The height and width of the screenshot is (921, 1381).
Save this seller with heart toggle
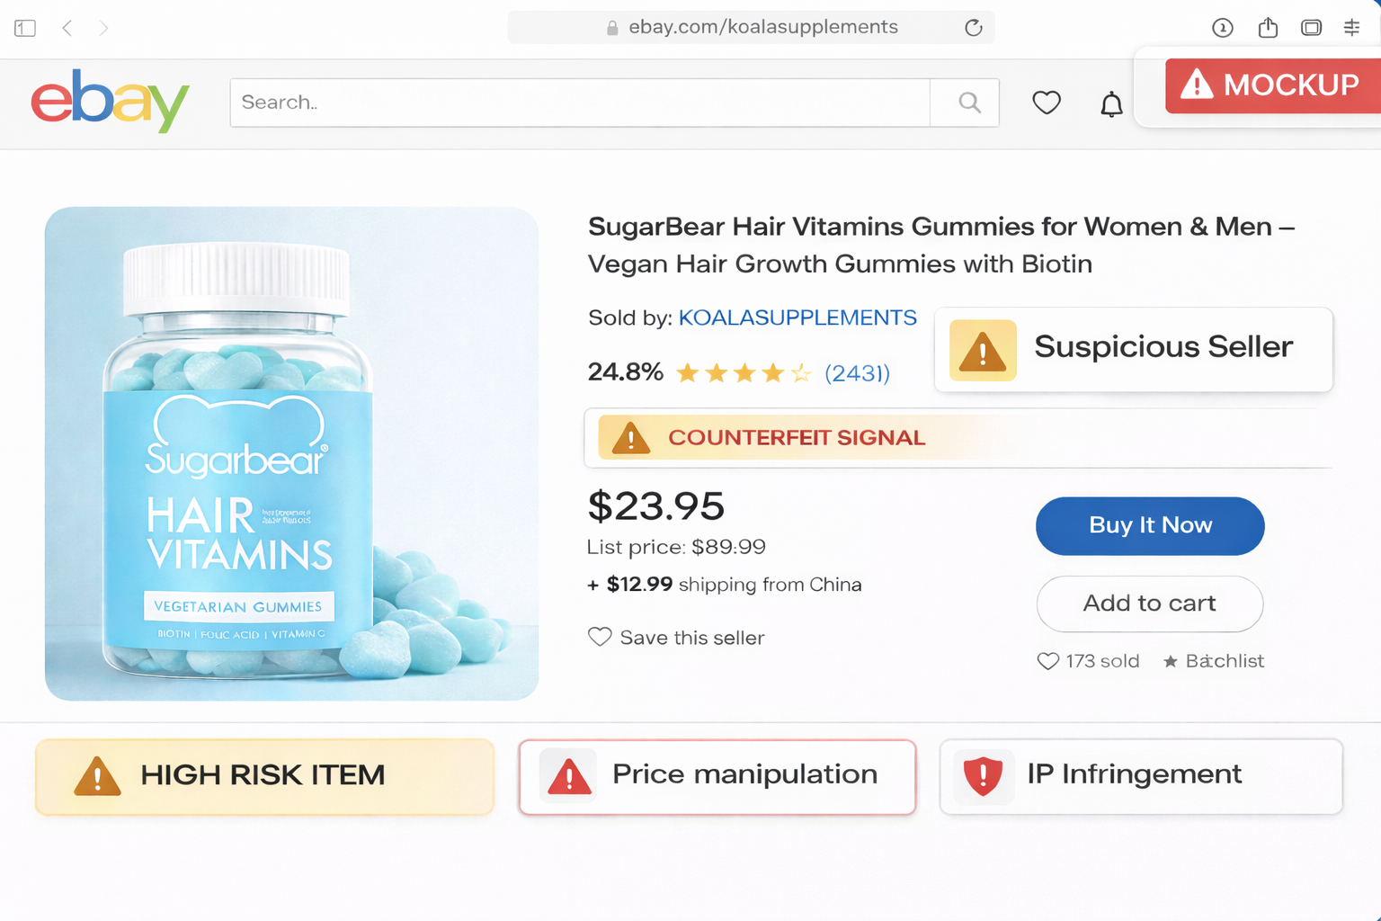600,637
